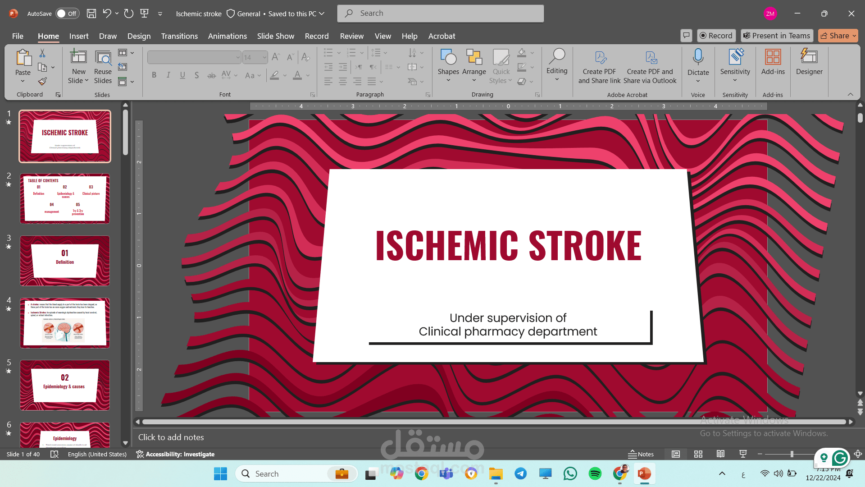865x487 pixels.
Task: Expand the Share button dropdown
Action: (x=854, y=36)
